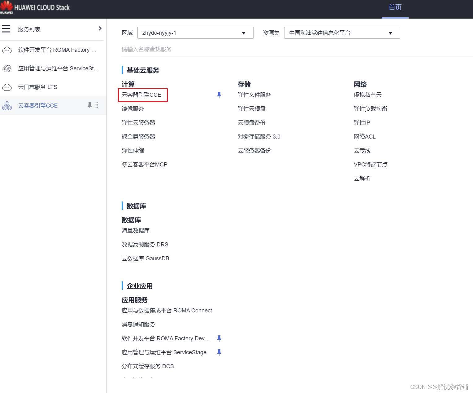Toggle the pin next to 云容器引擎CCE in 计算
The image size is (473, 393).
[x=219, y=95]
